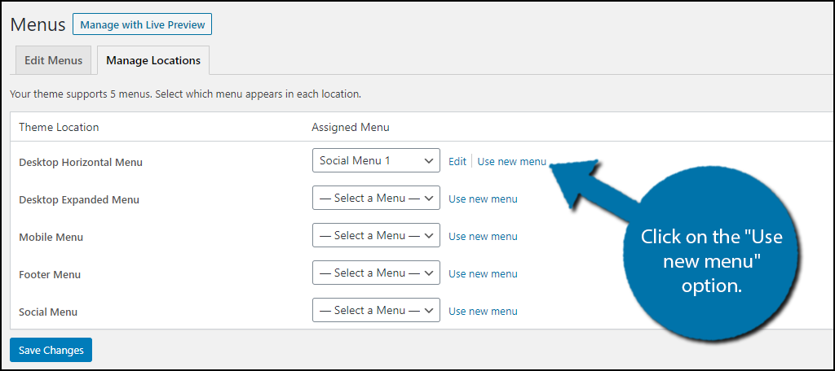This screenshot has height=371, width=835.
Task: Click the Theme Location column header
Action: click(59, 127)
